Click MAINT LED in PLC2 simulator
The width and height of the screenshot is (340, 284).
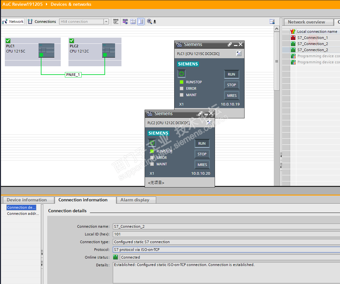pos(152,164)
